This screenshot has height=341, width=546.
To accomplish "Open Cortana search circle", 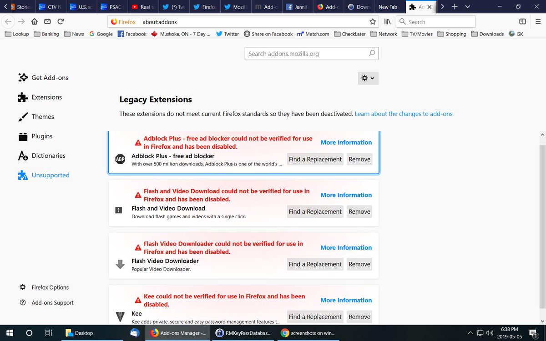I will (x=29, y=333).
